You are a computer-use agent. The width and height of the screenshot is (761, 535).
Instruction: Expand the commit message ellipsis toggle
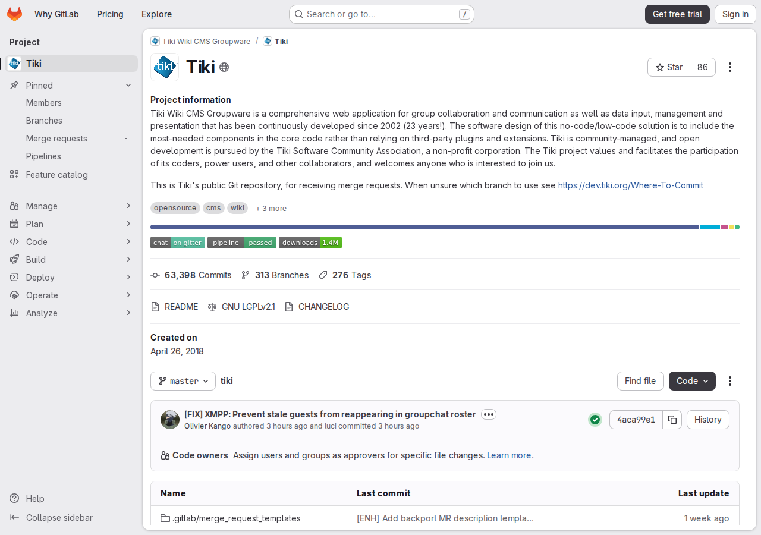click(489, 414)
